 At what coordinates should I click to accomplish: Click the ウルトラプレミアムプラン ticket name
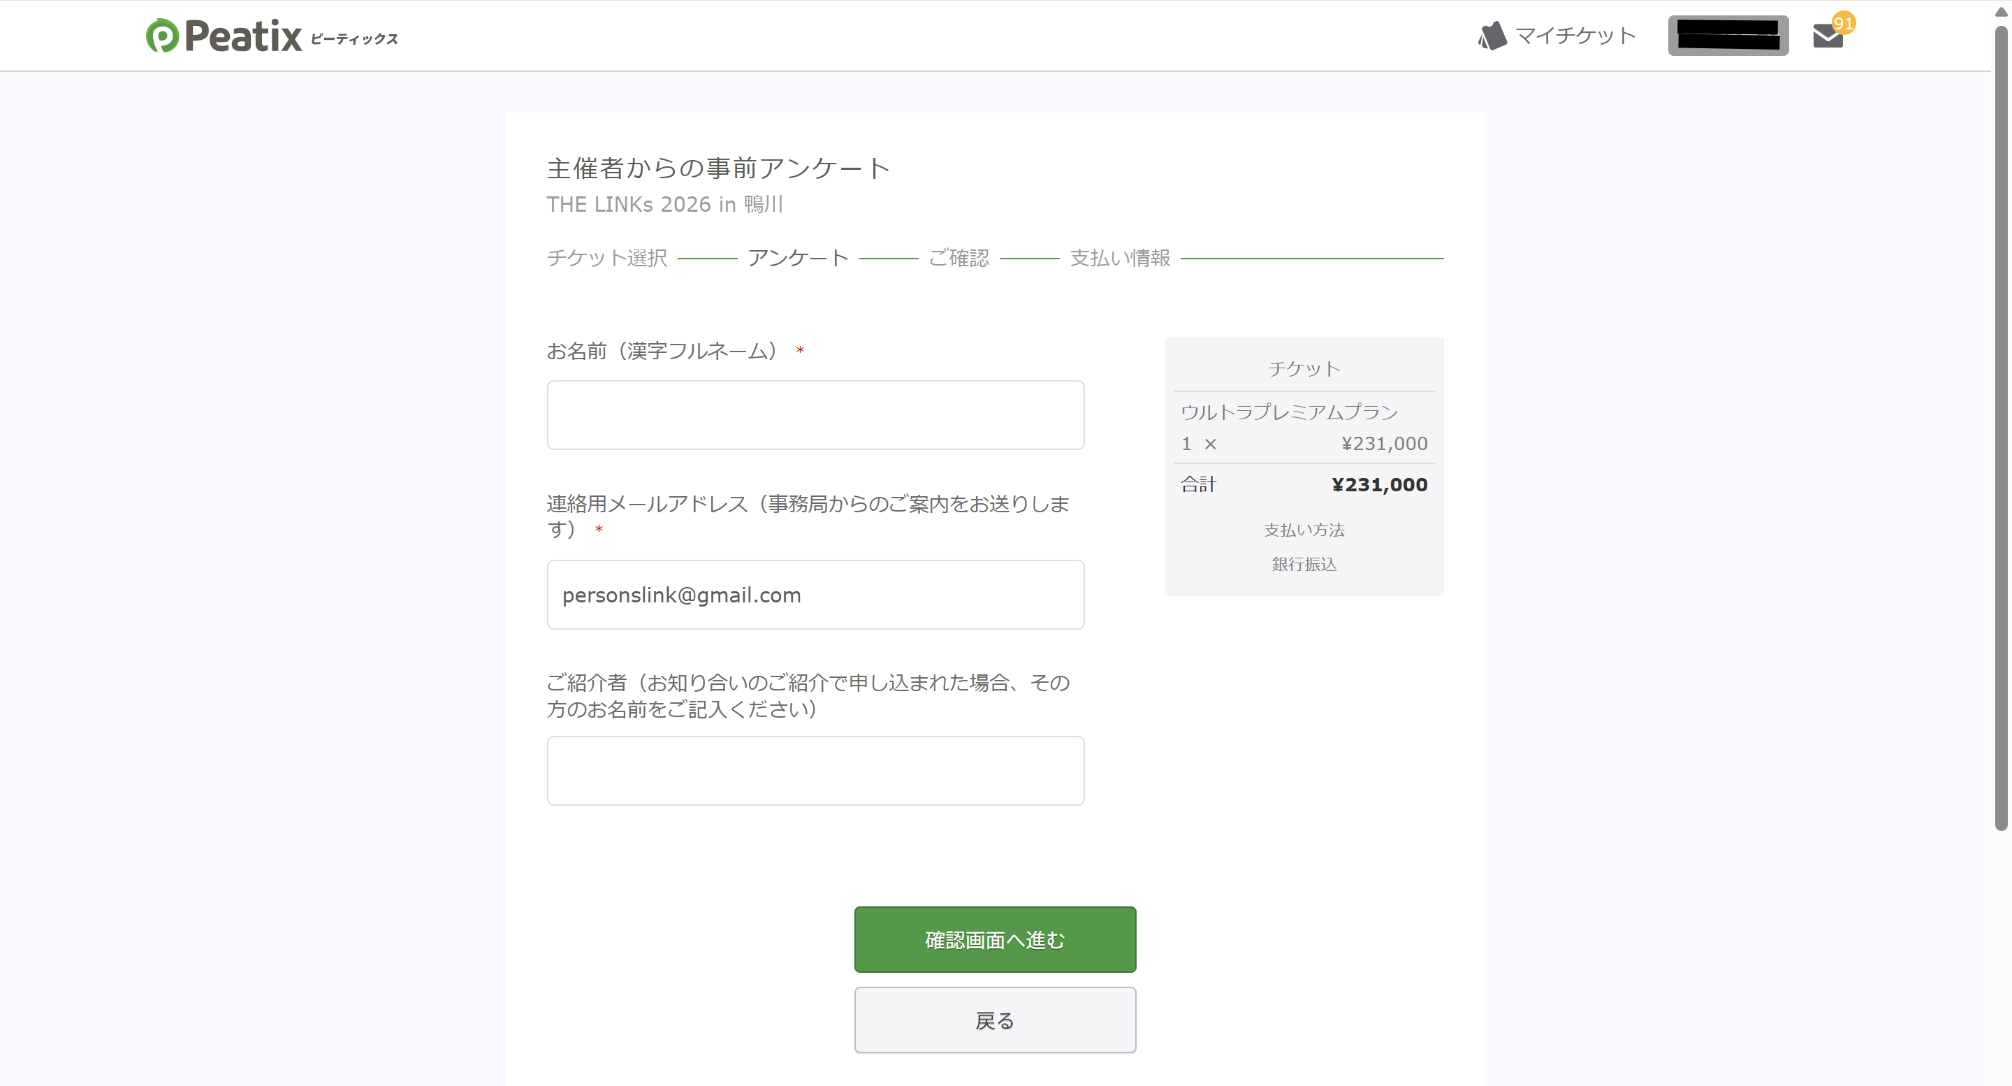(x=1290, y=412)
